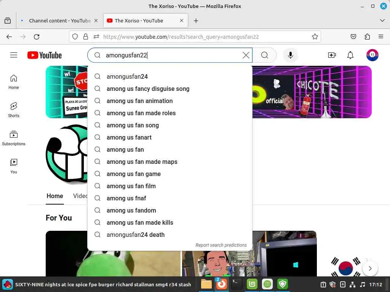Open the Linux Mint menu taskbar icon
This screenshot has height=292, width=390.
[252, 284]
